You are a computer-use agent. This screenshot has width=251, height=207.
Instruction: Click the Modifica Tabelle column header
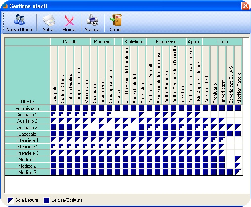pyautogui.click(x=238, y=75)
